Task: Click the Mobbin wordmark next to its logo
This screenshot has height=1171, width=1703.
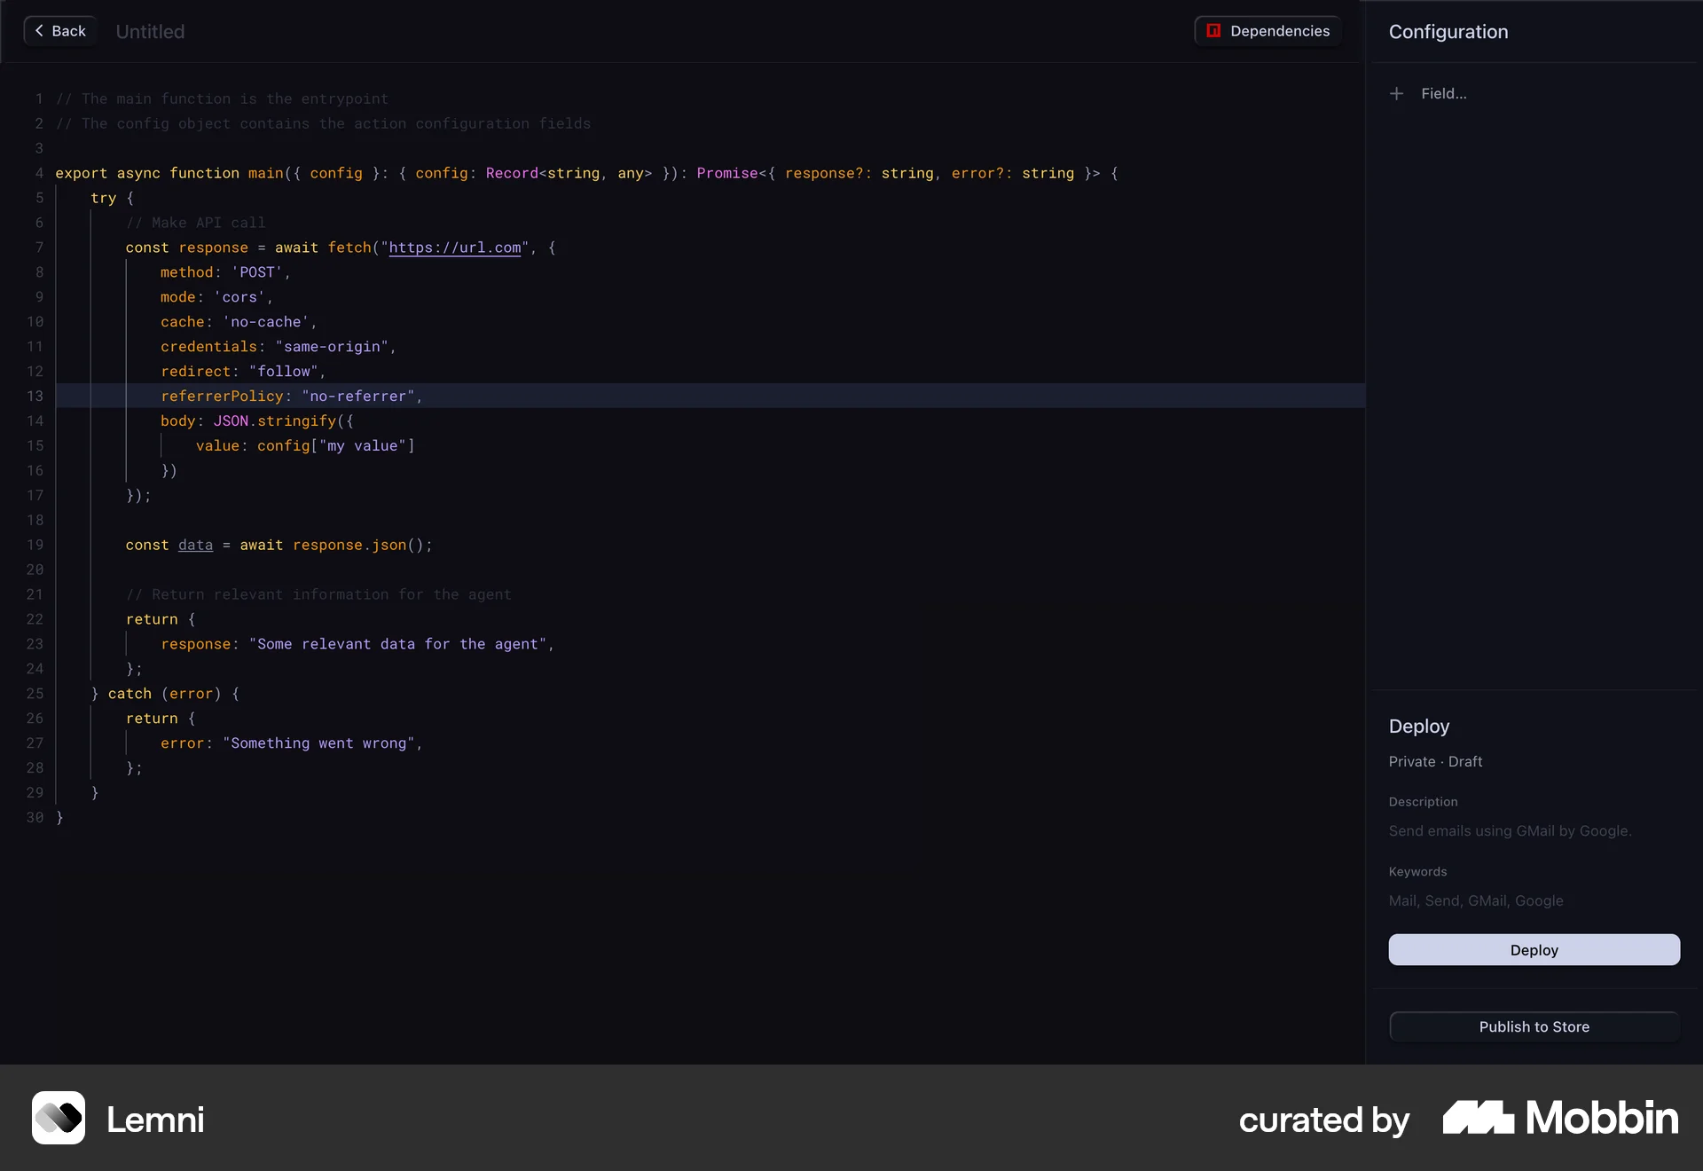Action: [1598, 1119]
